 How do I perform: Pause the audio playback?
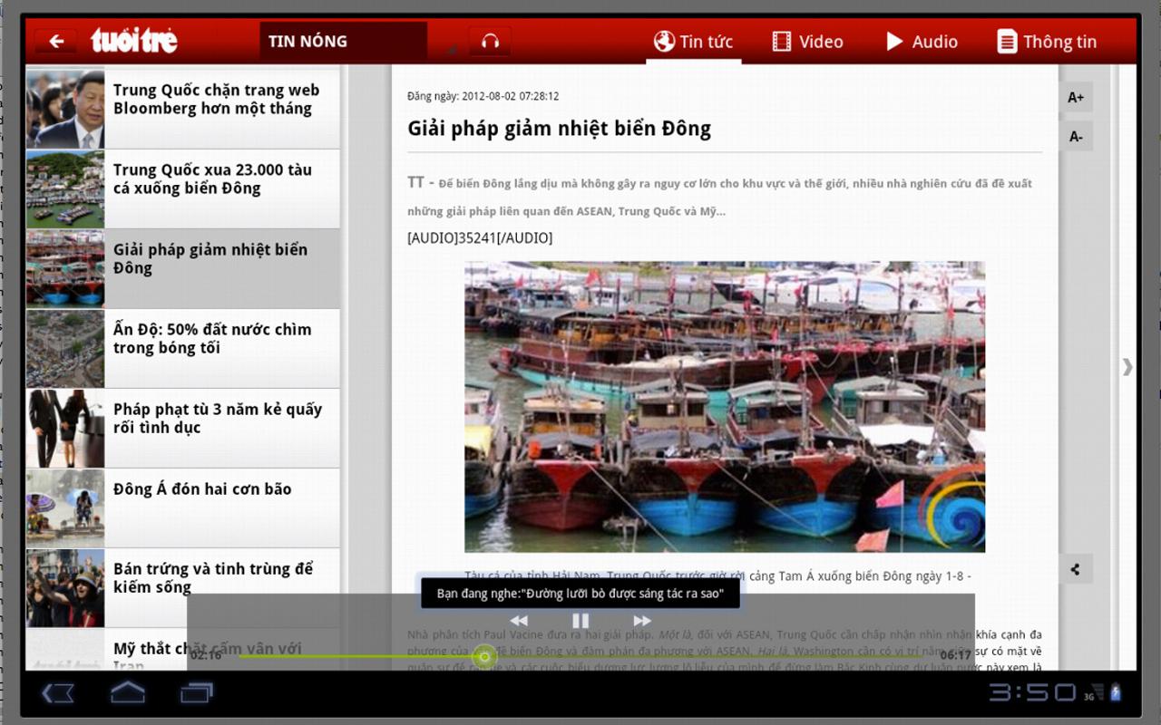point(580,621)
